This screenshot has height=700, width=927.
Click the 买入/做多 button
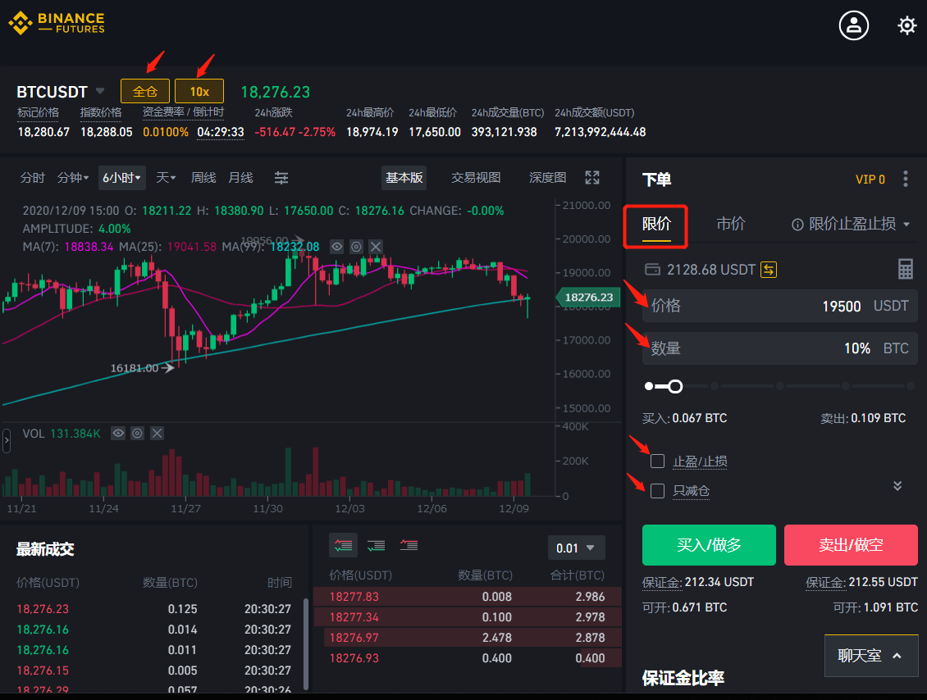709,544
